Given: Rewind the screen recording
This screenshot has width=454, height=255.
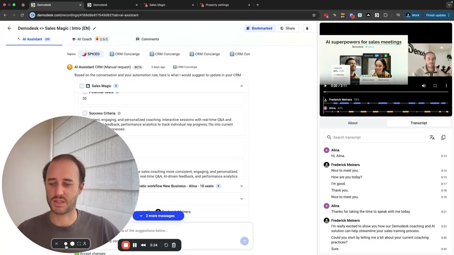Looking at the screenshot, I should click(x=143, y=245).
